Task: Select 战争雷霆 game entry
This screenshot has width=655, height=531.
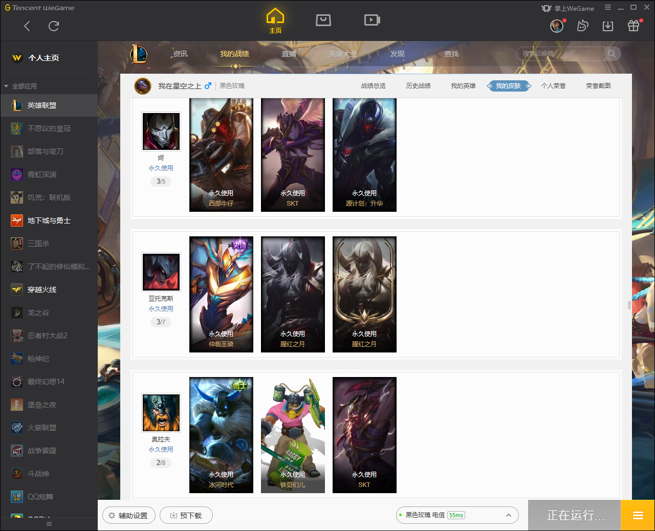Action: point(49,451)
